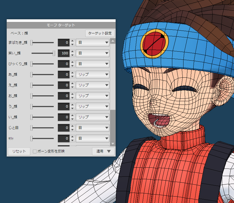Click the morph list scroll up arrow

point(113,41)
